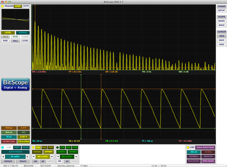Select the MIXED display mode
The image size is (227, 167).
coord(221,21)
